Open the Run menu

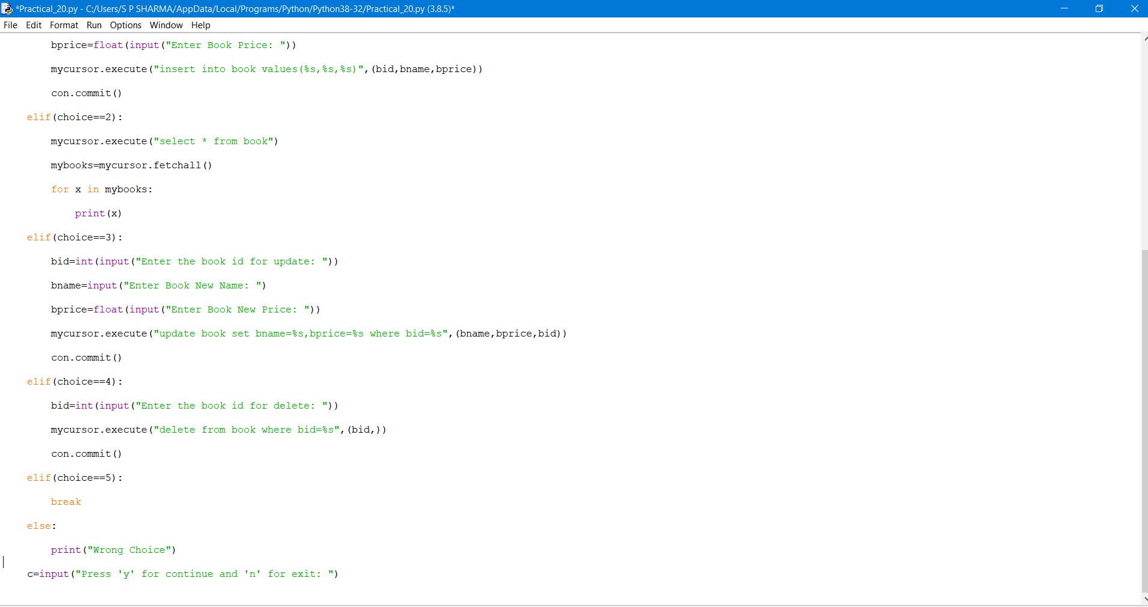point(94,25)
